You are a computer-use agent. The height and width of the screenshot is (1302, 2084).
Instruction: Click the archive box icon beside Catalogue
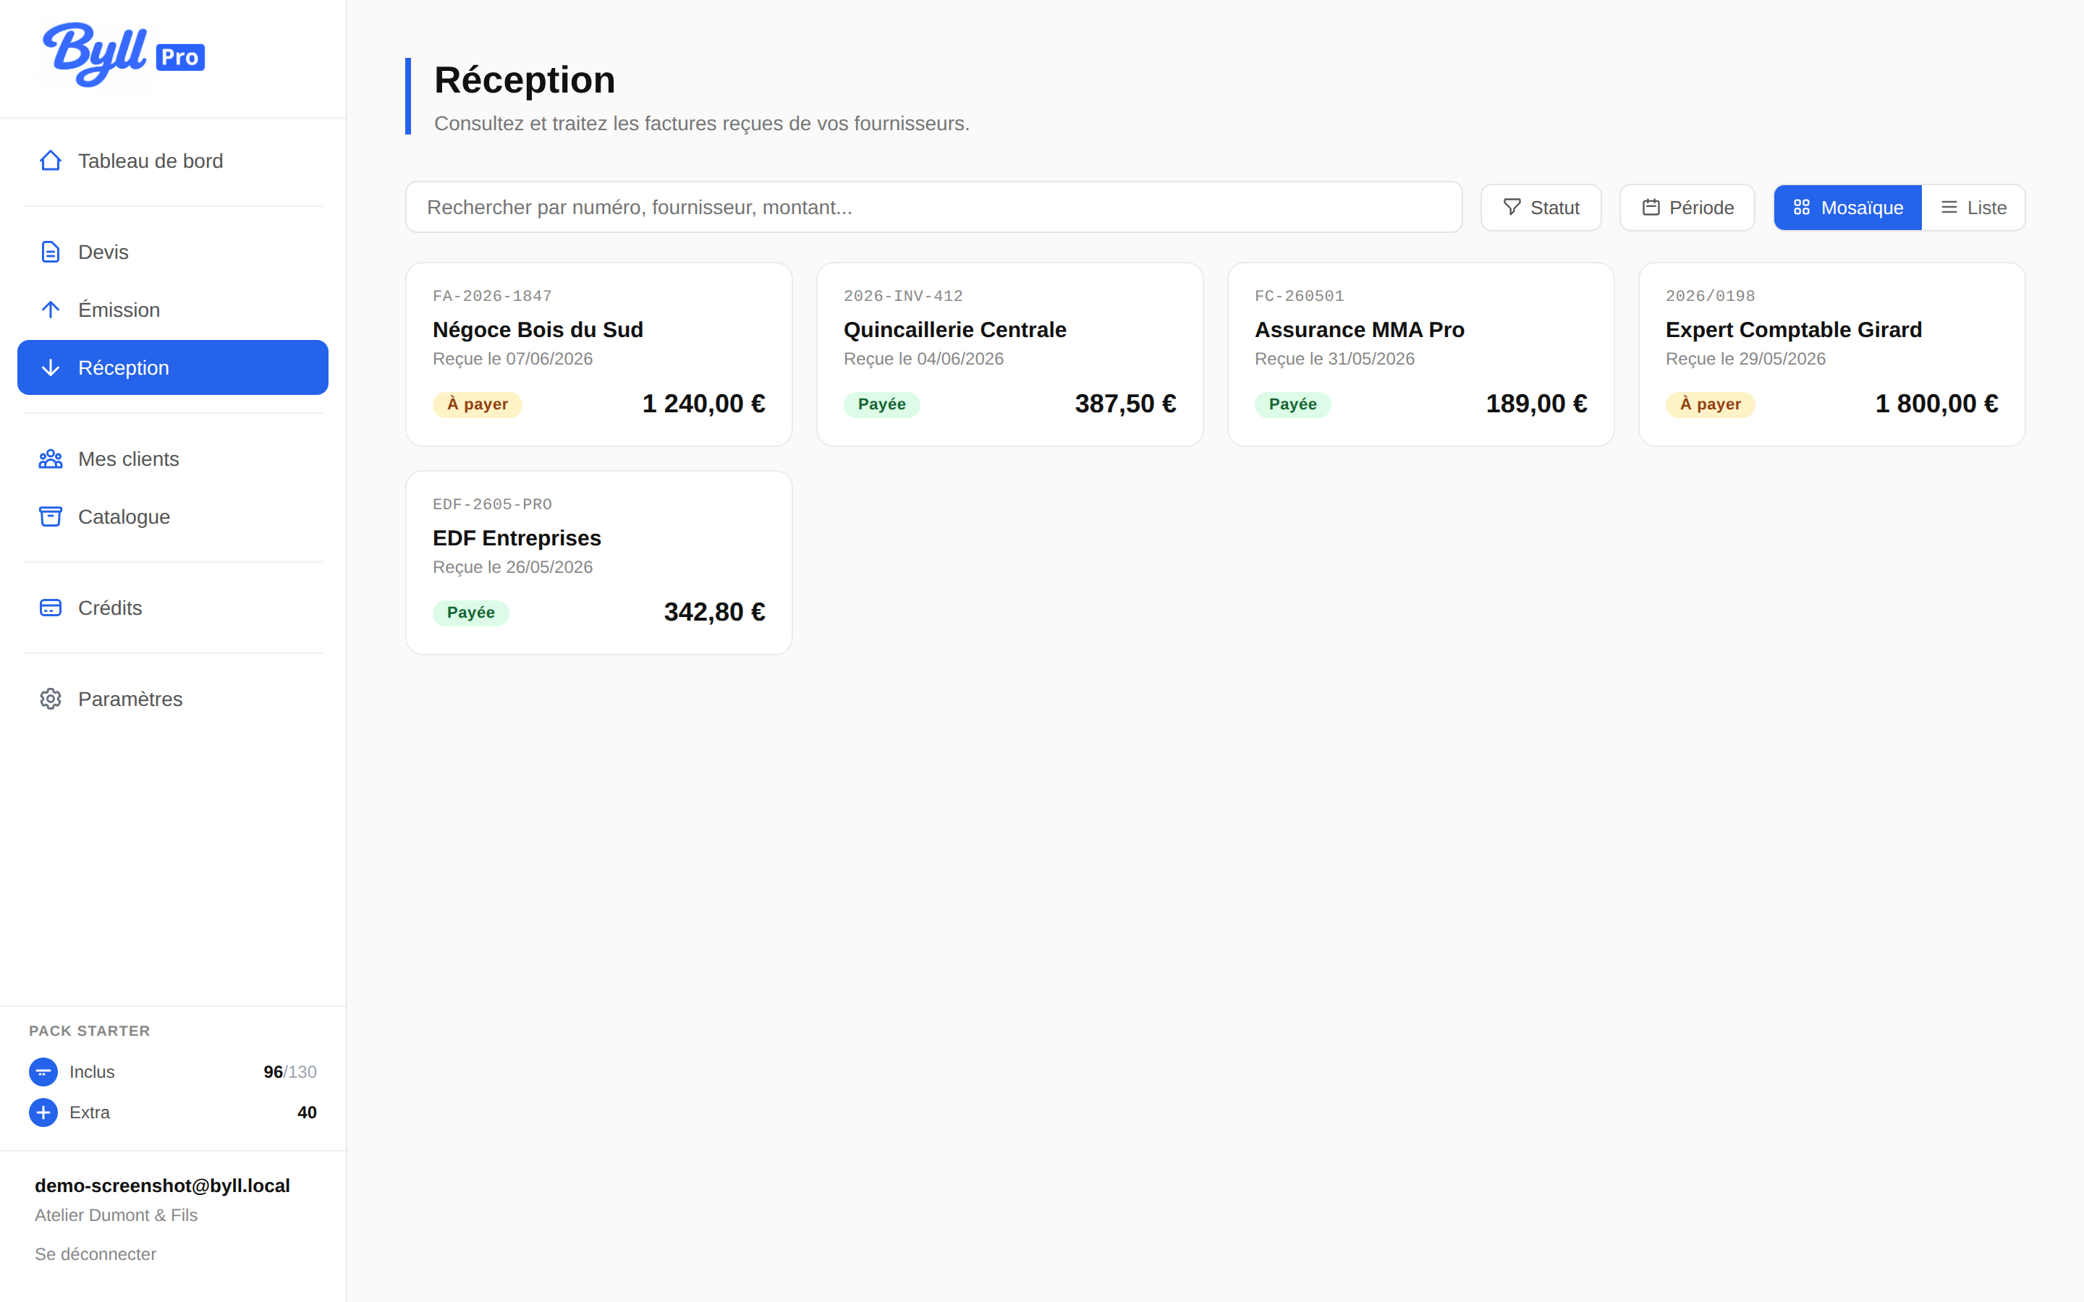tap(51, 516)
